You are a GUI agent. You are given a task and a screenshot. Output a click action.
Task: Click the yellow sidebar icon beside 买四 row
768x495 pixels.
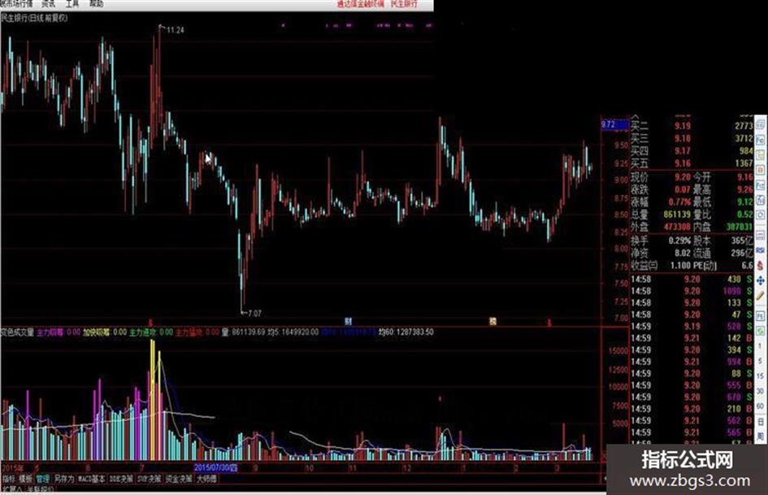760,155
